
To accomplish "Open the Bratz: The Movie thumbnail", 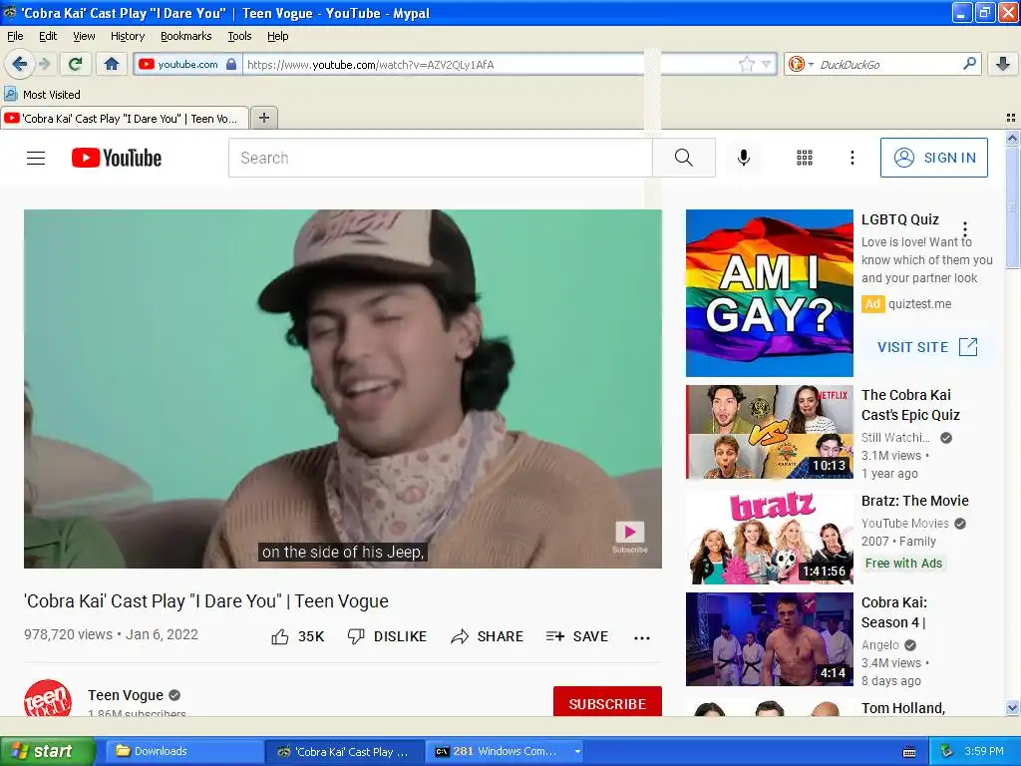I will [769, 538].
